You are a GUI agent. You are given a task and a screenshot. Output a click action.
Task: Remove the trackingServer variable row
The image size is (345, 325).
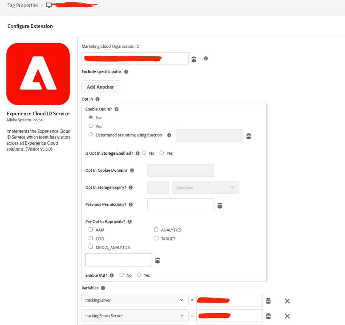287,301
